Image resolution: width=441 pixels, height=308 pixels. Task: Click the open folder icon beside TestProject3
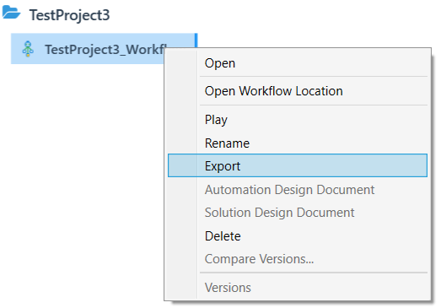point(11,13)
